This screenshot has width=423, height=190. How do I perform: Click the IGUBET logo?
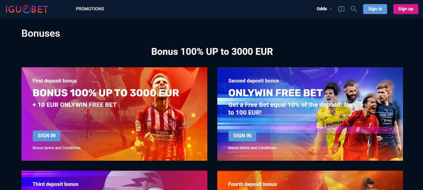pos(27,9)
